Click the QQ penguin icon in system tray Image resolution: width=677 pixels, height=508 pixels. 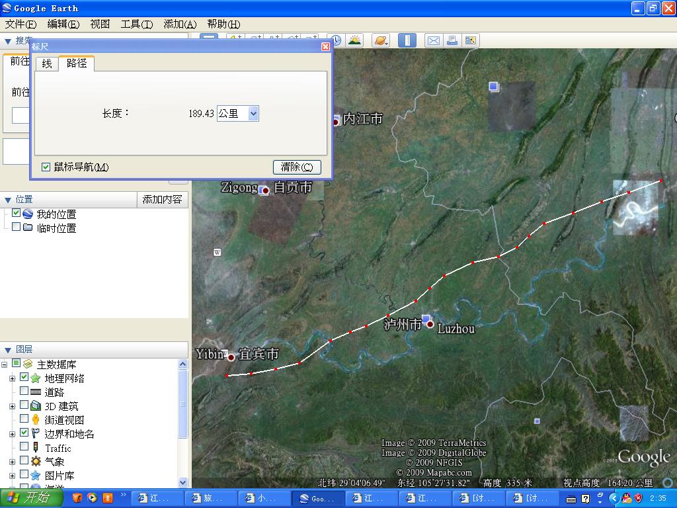tap(626, 498)
